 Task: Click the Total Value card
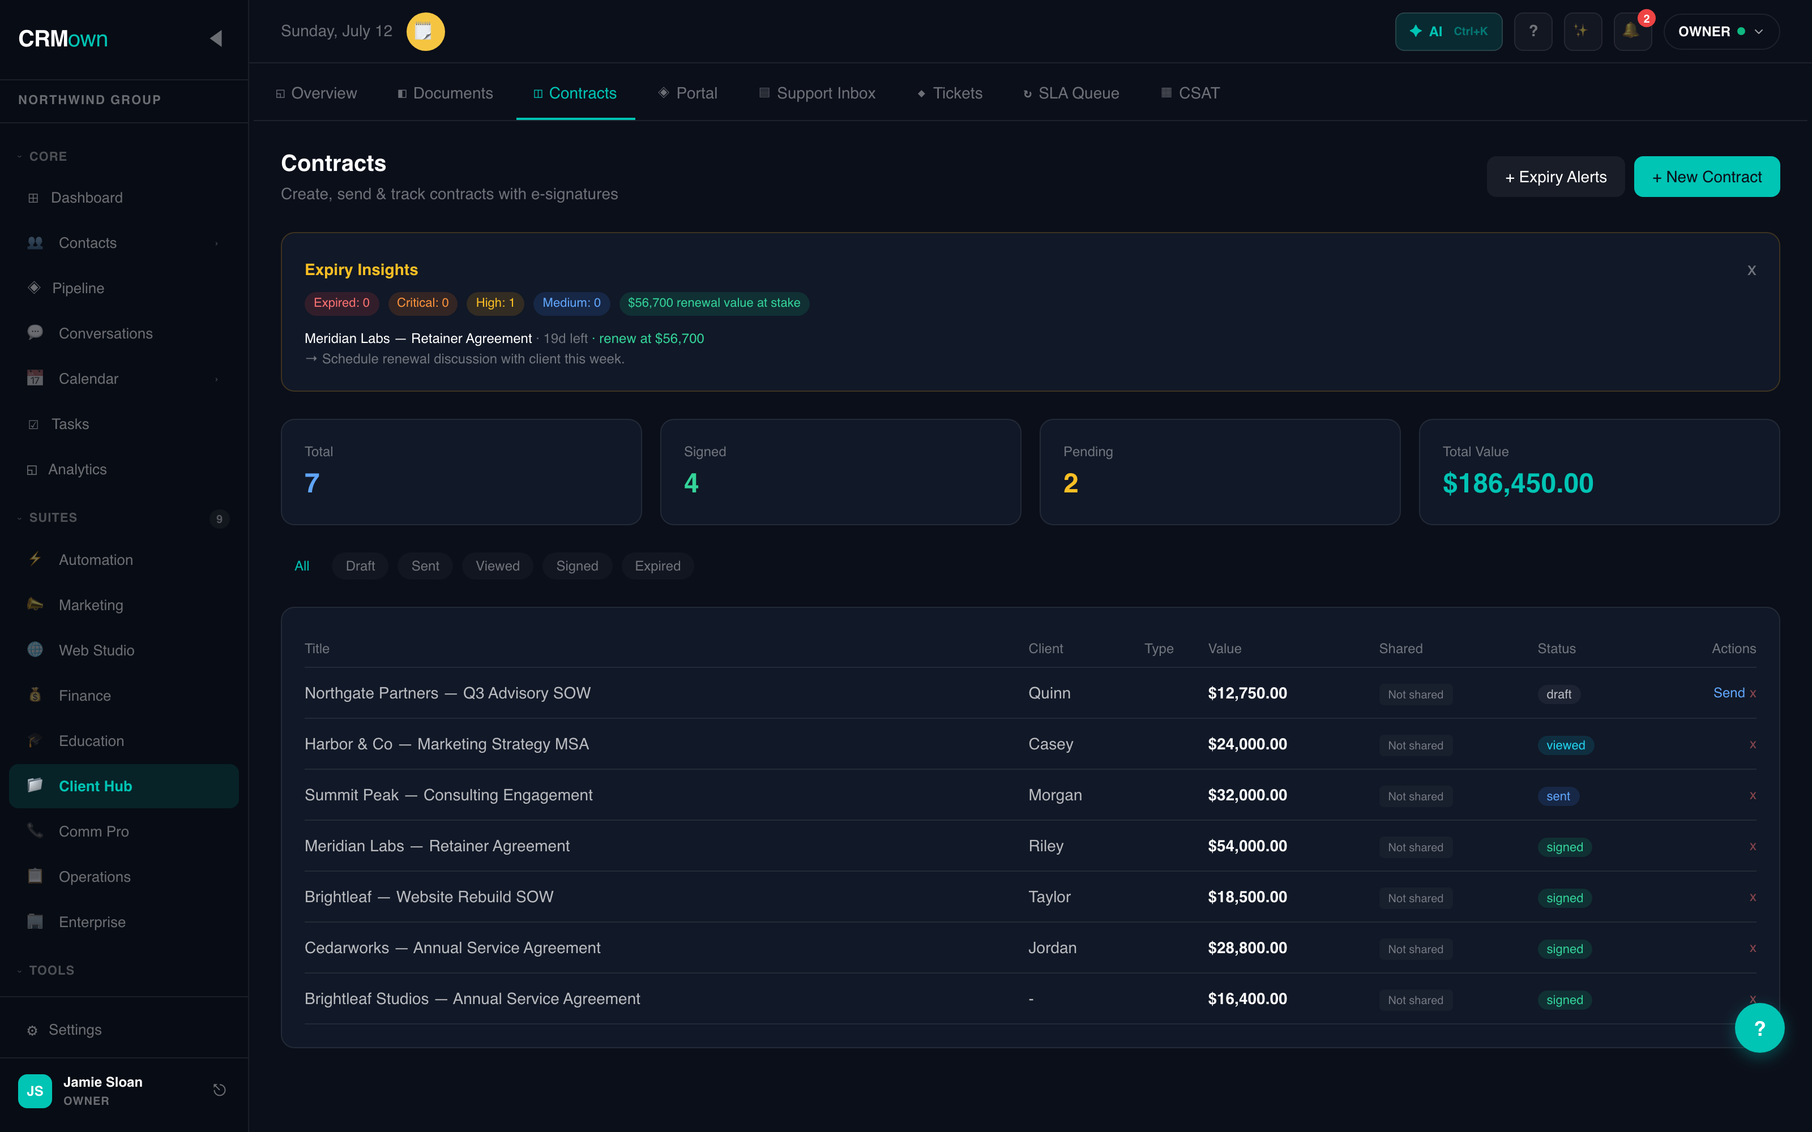point(1599,471)
